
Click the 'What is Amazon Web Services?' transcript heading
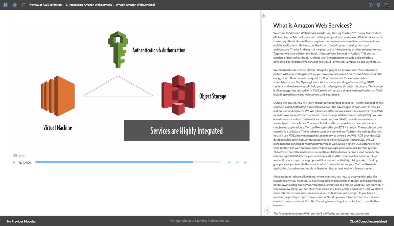click(x=313, y=26)
